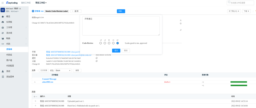This screenshot has width=256, height=108.
Task: Click the circled plus add icon
Action: point(181,23)
